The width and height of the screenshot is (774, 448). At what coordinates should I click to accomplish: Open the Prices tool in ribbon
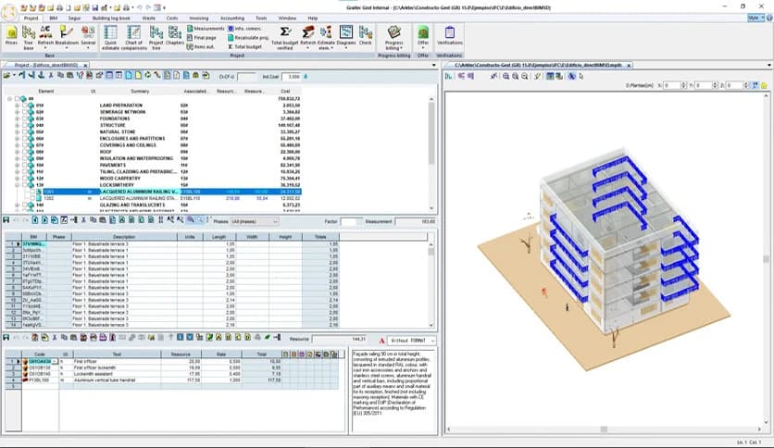click(11, 37)
